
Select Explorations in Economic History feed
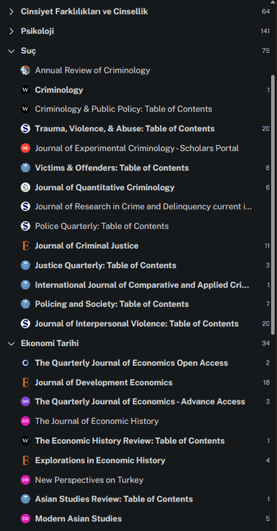tap(100, 460)
